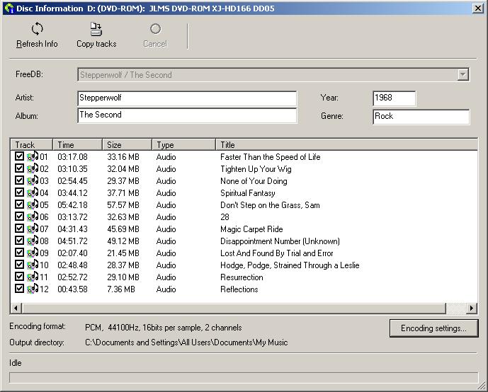Close the Disc Information window

[x=477, y=8]
